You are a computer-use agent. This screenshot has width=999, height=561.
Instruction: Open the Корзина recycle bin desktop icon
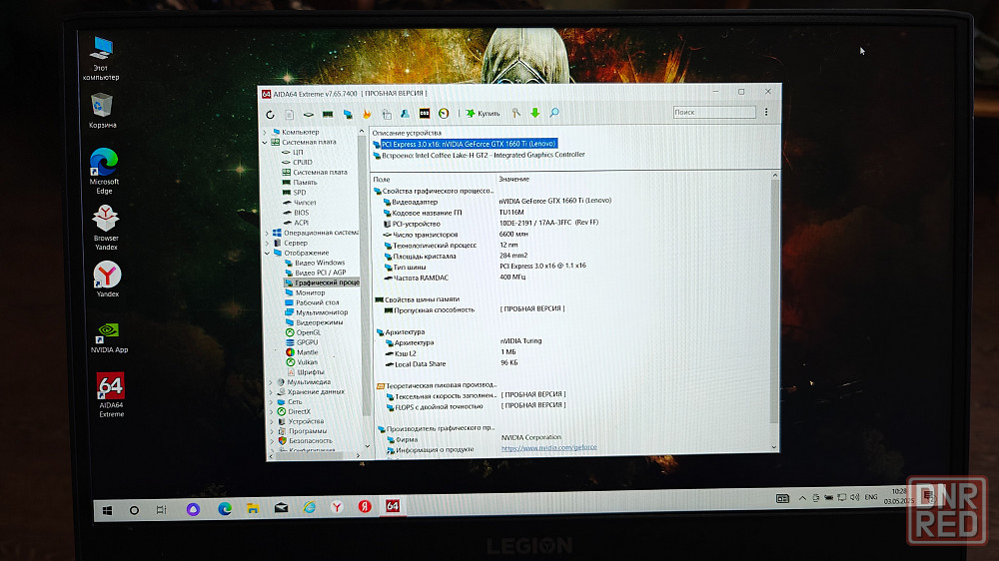coord(103,111)
